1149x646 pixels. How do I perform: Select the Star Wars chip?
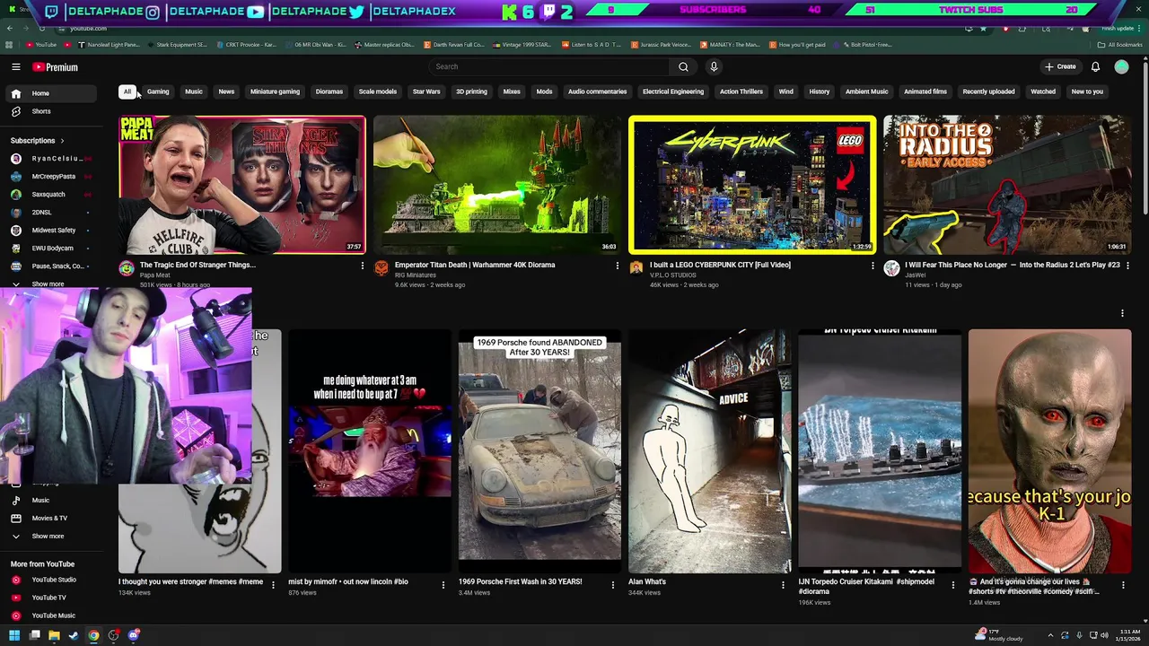tap(426, 92)
